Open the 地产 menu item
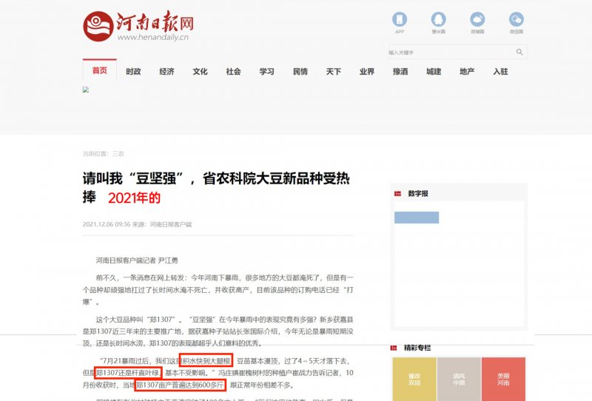The height and width of the screenshot is (401, 592). click(x=467, y=72)
